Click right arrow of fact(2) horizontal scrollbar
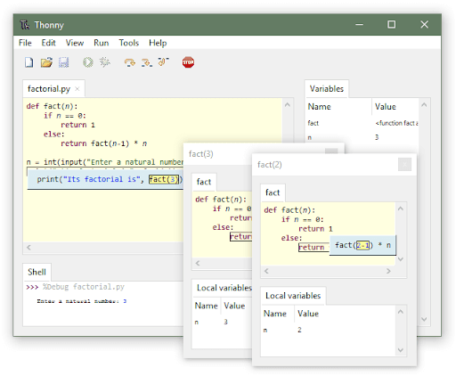This screenshot has height=376, width=456. (388, 271)
